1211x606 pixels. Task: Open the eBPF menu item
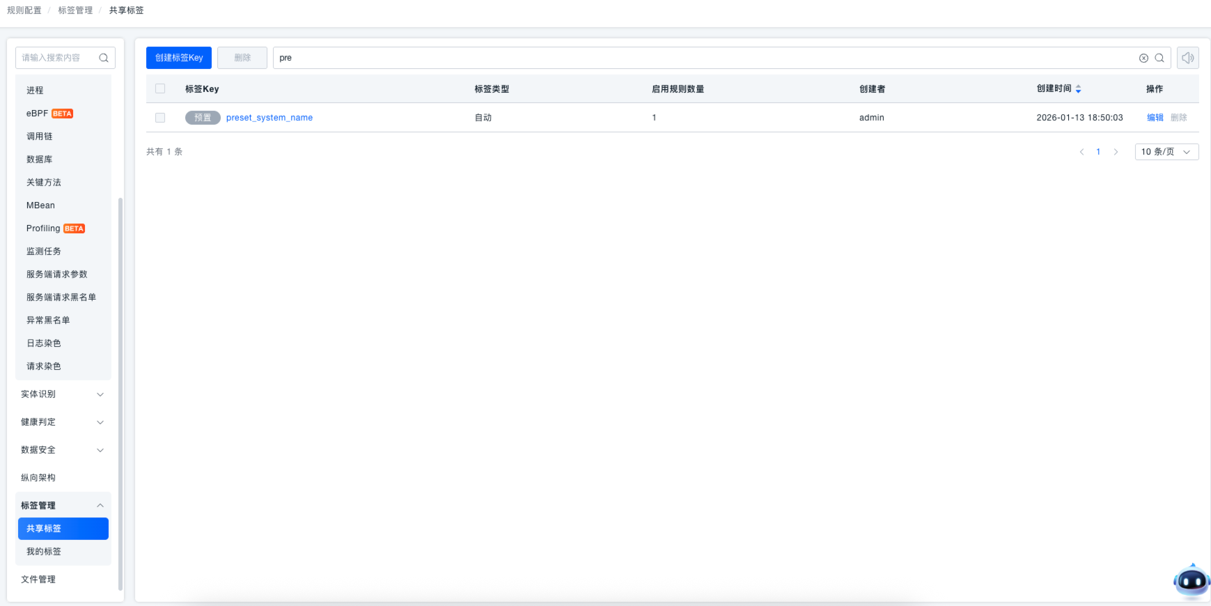(x=38, y=114)
